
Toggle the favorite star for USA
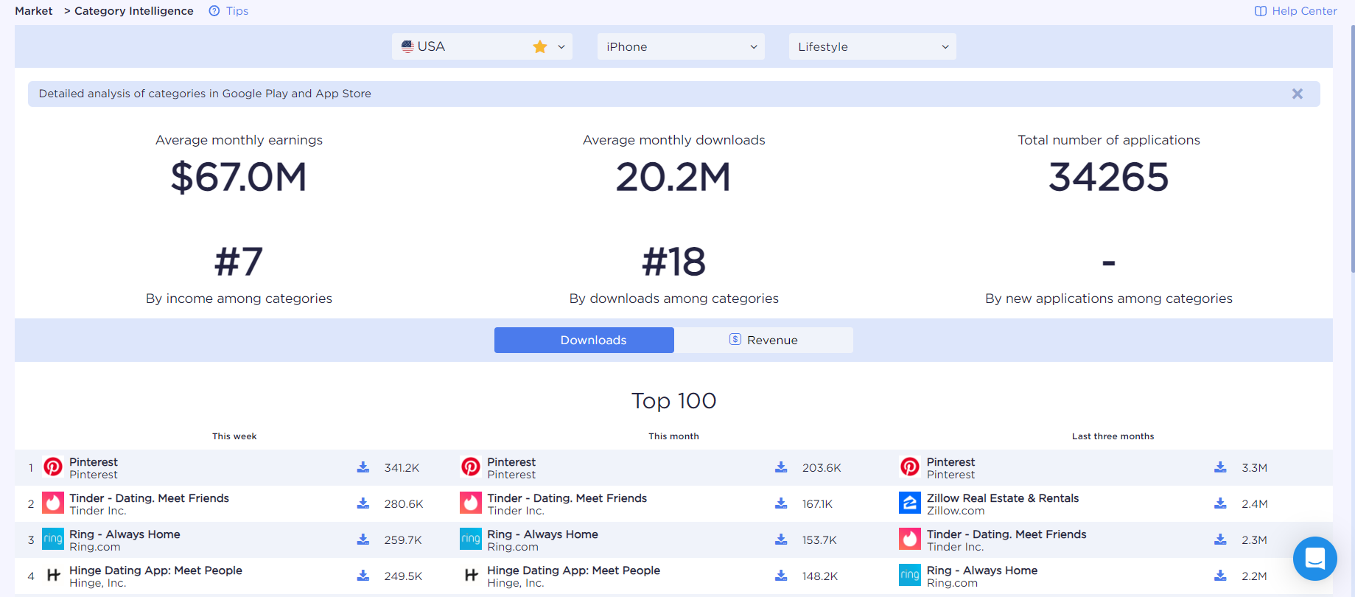pyautogui.click(x=540, y=46)
